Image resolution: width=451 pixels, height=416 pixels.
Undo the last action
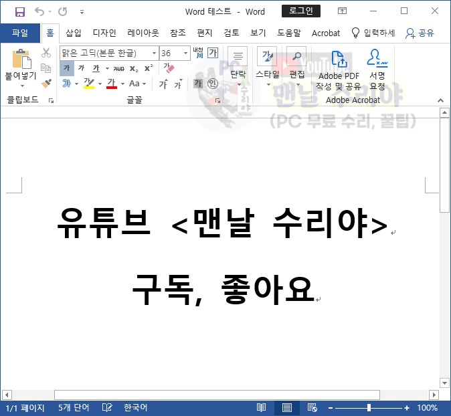click(39, 12)
